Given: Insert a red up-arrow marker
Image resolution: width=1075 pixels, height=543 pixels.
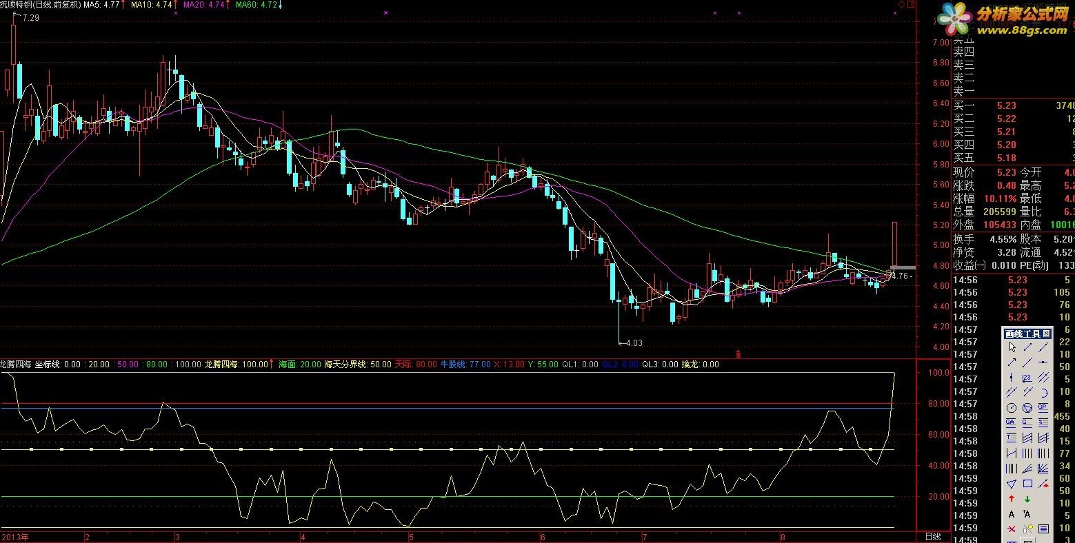Looking at the screenshot, I should [x=1012, y=498].
